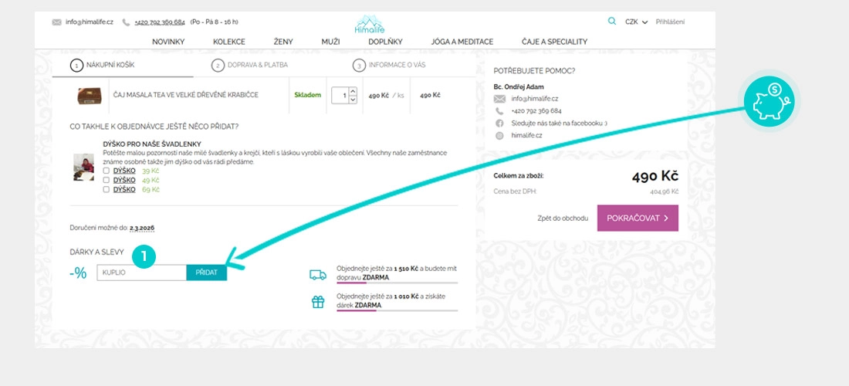Click the free gift progress bar
849x386 pixels.
coord(397,311)
